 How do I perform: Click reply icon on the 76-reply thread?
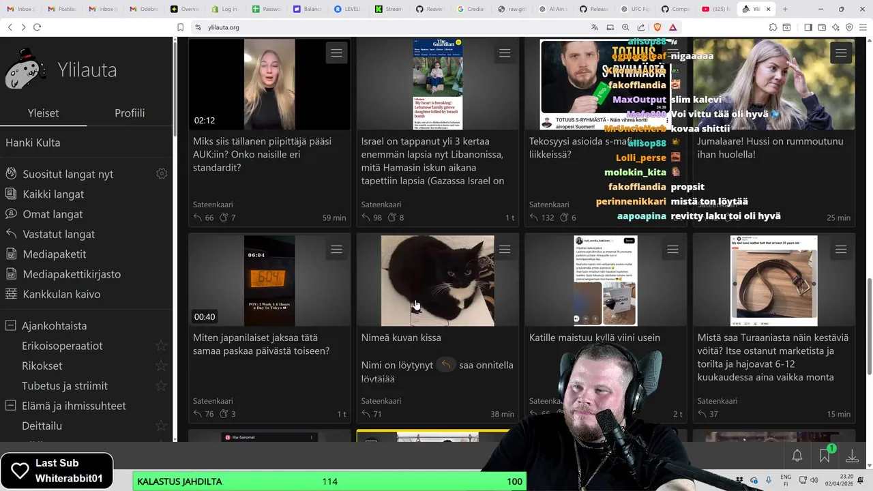point(198,414)
